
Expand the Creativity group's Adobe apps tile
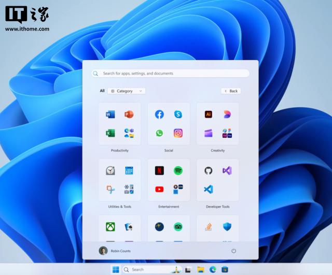(x=227, y=133)
